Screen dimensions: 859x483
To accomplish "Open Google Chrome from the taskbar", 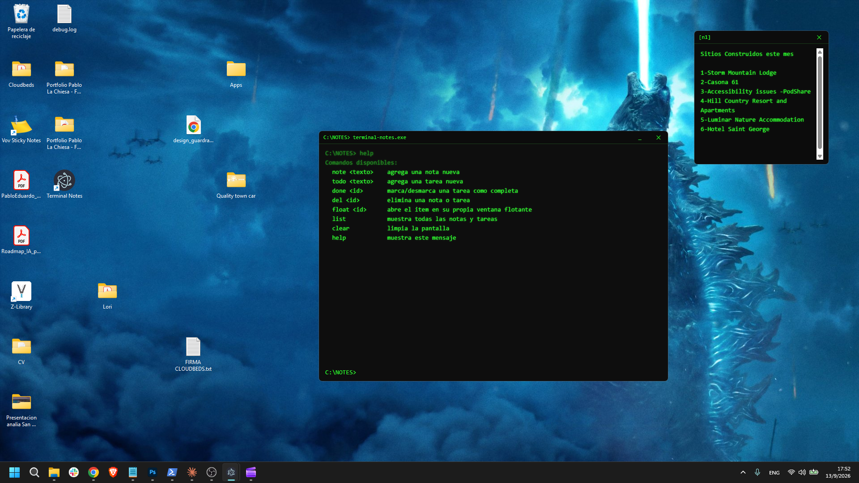I will (94, 472).
